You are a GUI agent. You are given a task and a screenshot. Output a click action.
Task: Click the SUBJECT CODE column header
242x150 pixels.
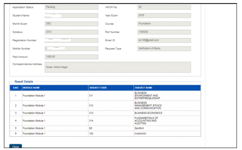click(111, 87)
